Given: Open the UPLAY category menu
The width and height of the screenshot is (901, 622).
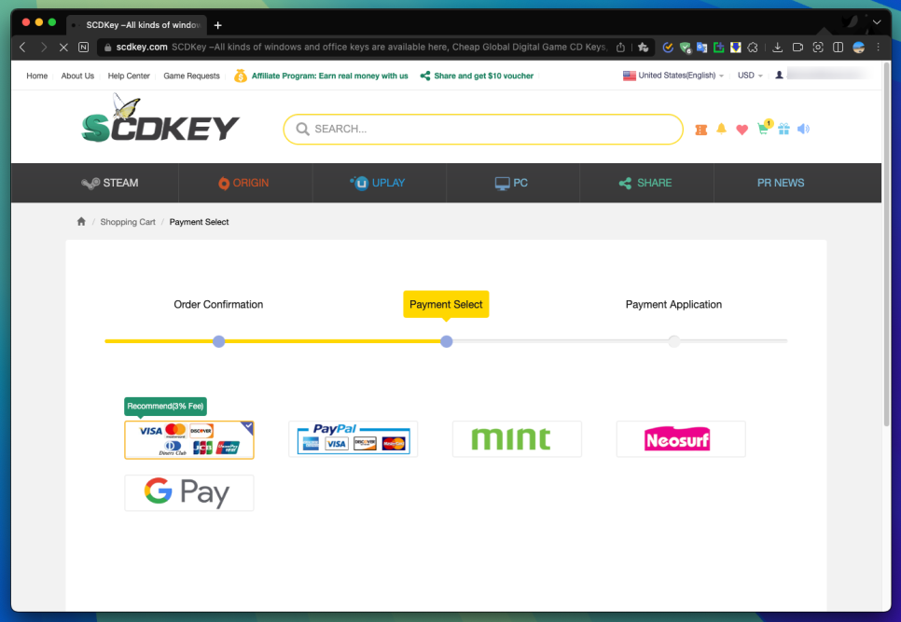Looking at the screenshot, I should 378,183.
